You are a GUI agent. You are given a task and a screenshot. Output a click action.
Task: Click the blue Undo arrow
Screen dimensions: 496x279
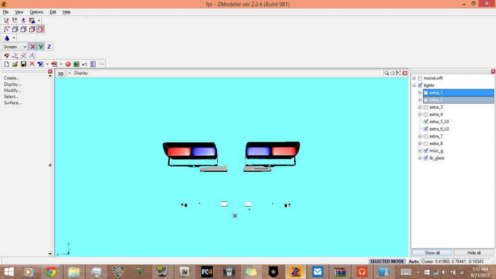(84, 64)
